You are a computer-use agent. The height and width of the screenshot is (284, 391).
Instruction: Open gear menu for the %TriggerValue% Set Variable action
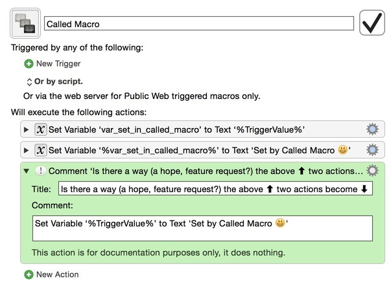372,129
